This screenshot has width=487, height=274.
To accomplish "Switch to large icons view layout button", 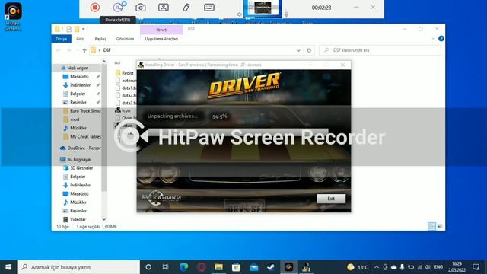I will (x=440, y=226).
